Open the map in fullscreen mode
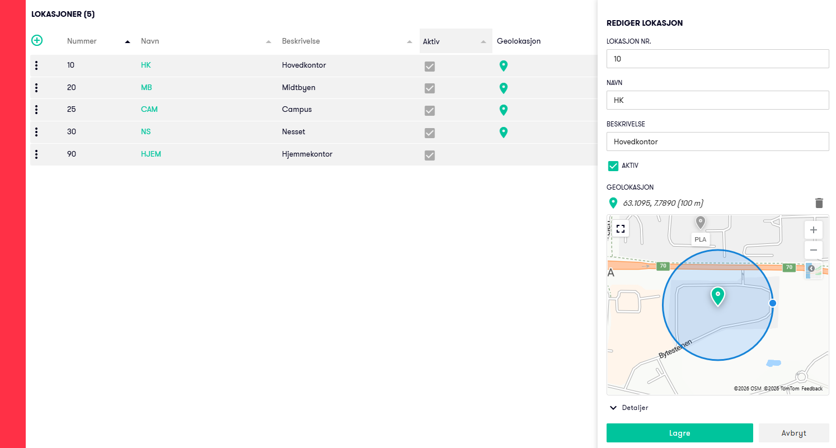836x448 pixels. pos(621,228)
